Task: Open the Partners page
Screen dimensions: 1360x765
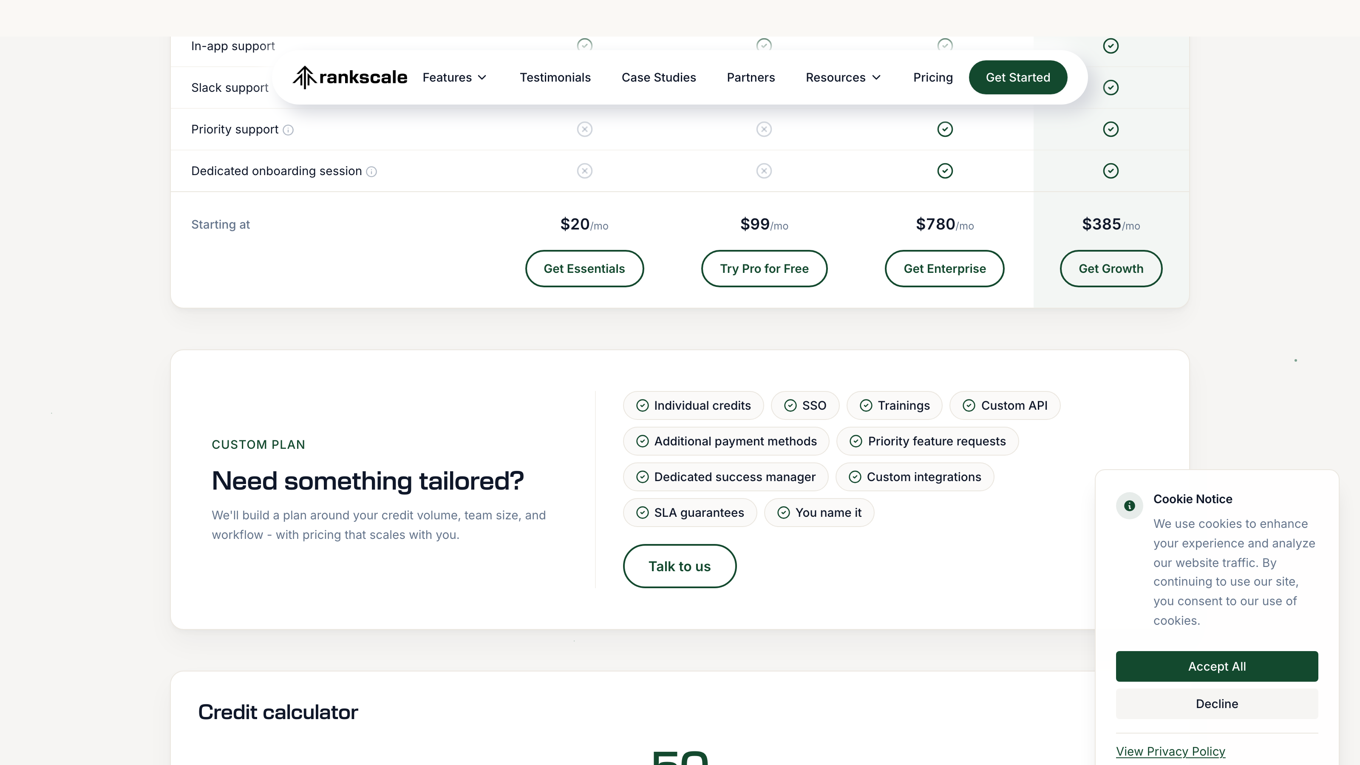Action: pyautogui.click(x=751, y=78)
